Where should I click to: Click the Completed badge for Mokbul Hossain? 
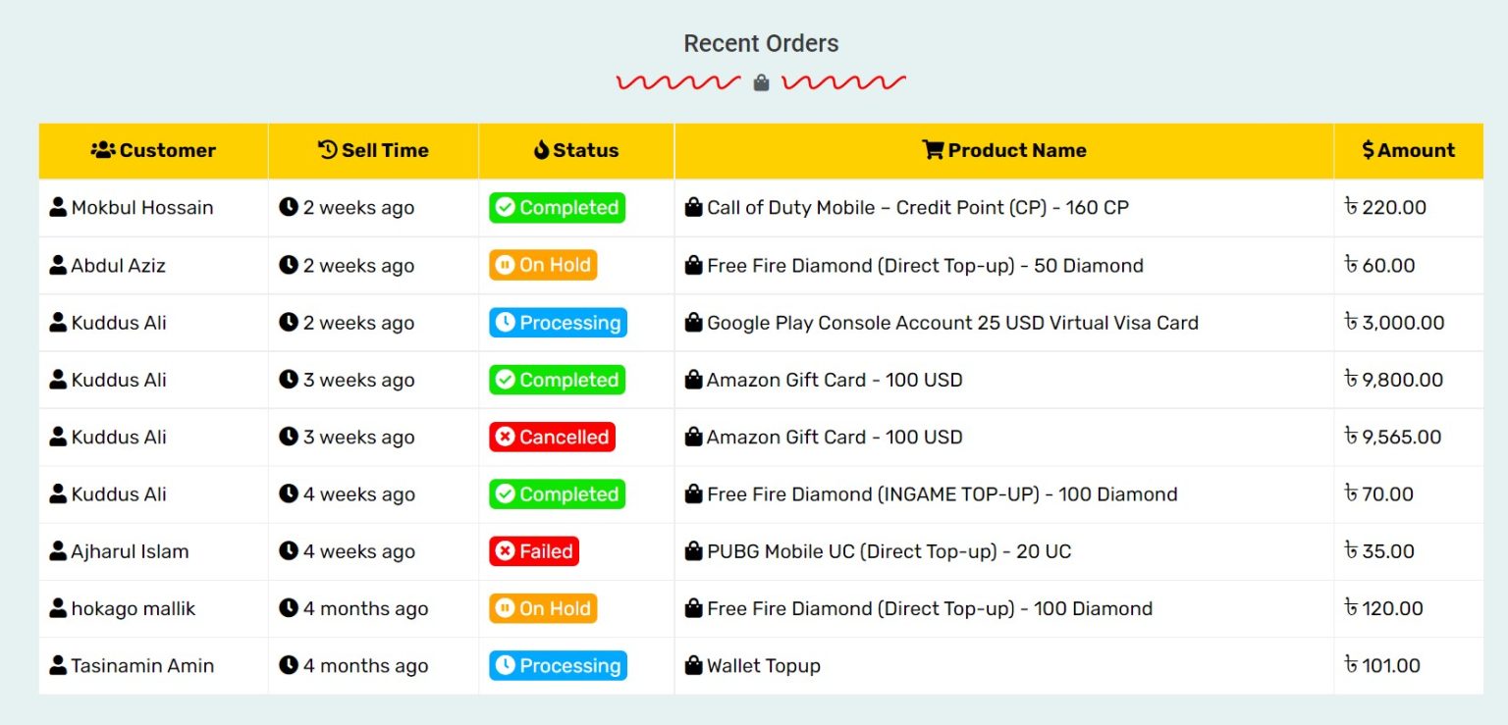click(558, 208)
